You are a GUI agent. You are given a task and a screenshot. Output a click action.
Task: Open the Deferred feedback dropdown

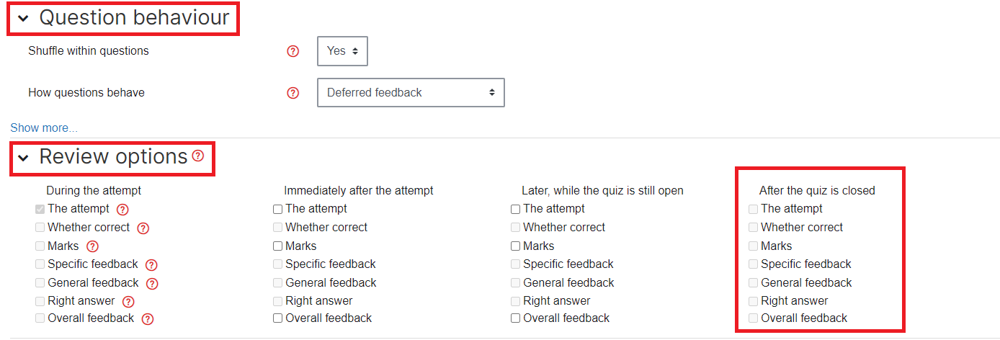point(411,92)
